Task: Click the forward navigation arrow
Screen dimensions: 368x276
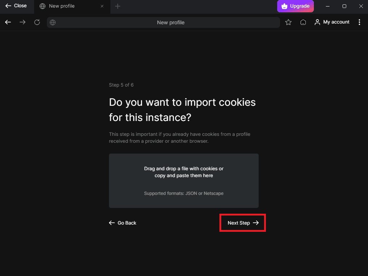Action: tap(22, 22)
